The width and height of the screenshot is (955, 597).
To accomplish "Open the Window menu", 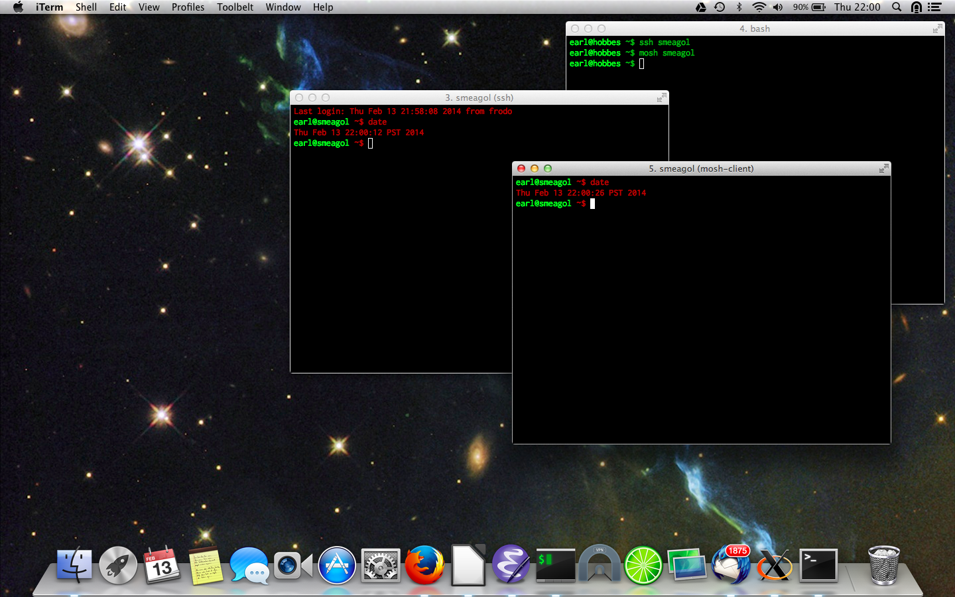I will pyautogui.click(x=283, y=7).
